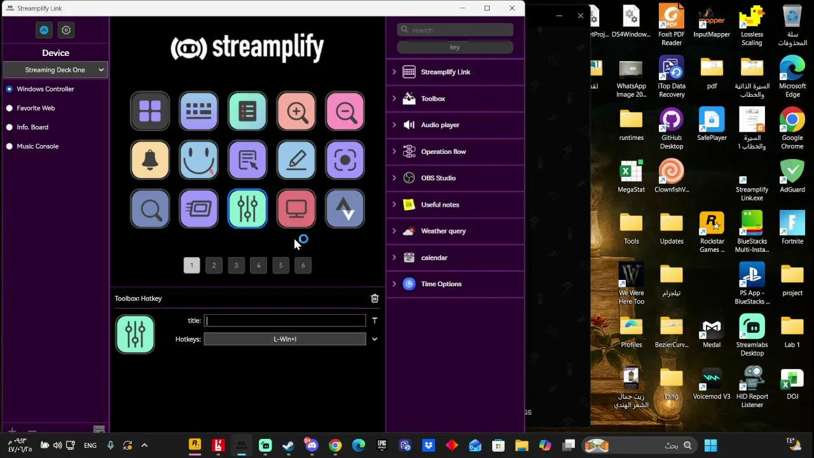The height and width of the screenshot is (458, 814).
Task: Click the ENG language indicator
Action: point(90,445)
